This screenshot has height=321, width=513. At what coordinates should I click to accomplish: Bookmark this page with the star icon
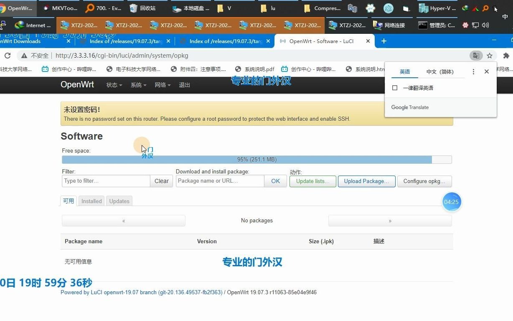490,56
